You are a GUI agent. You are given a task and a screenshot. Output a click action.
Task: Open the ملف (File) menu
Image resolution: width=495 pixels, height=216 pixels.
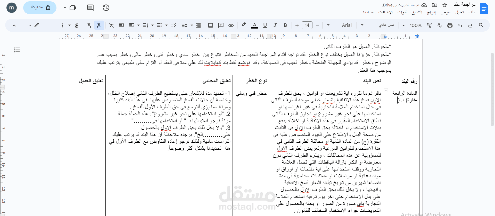(x=472, y=12)
